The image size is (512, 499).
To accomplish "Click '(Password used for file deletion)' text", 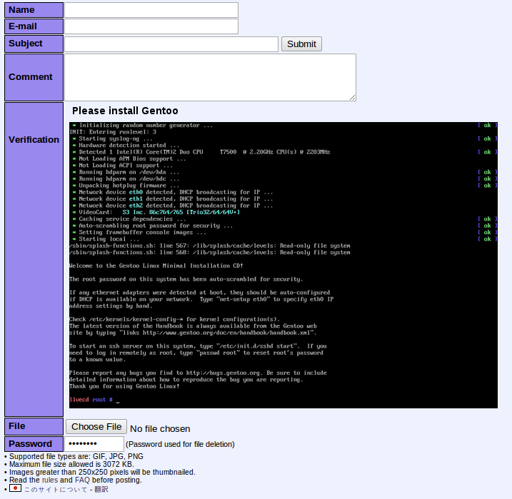I will point(180,444).
